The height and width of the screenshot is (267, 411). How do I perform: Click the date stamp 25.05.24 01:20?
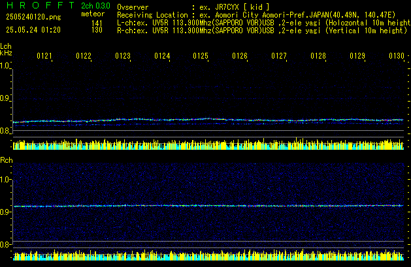(x=33, y=30)
